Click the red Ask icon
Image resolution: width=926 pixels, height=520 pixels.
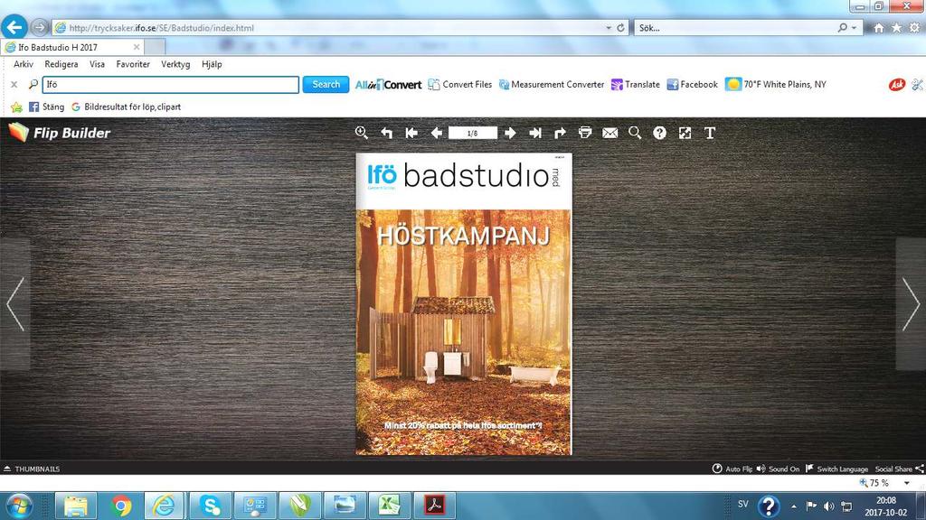click(897, 85)
